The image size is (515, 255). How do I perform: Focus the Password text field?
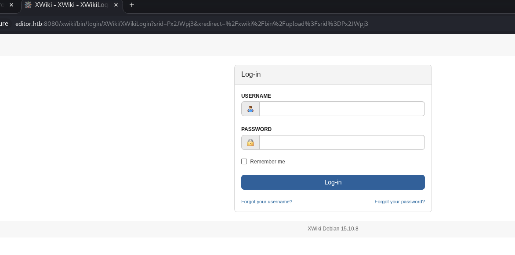[x=342, y=142]
